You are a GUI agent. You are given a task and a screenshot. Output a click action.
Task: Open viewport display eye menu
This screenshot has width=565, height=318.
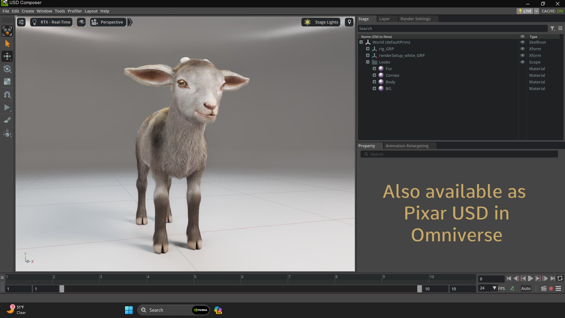pos(81,22)
